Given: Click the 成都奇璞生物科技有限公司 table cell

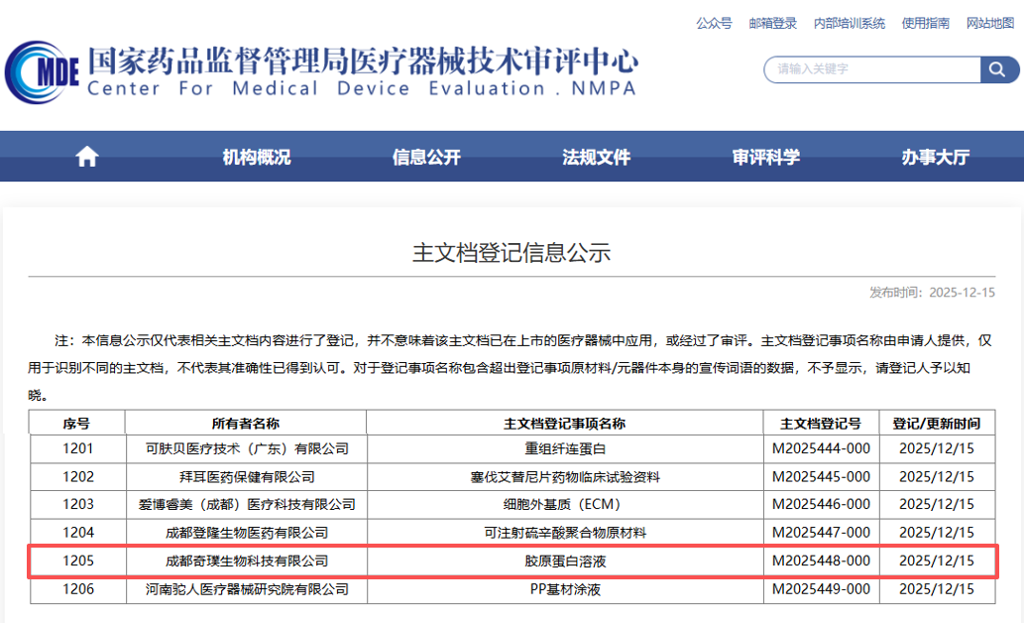Looking at the screenshot, I should coord(246,561).
